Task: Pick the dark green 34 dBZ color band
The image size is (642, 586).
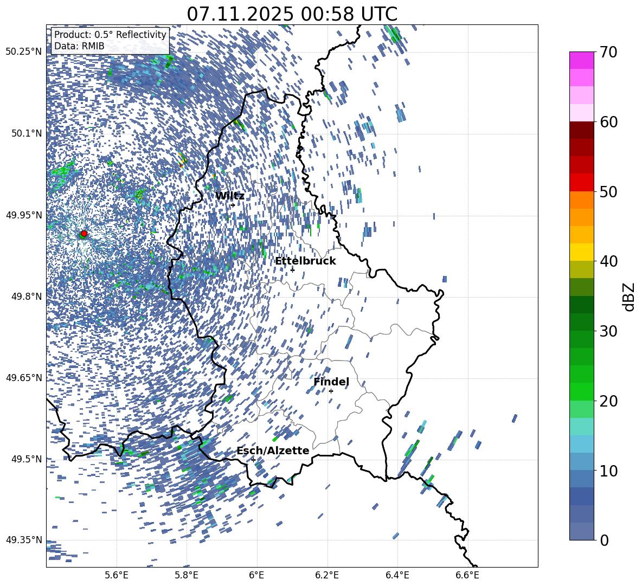Action: (582, 305)
